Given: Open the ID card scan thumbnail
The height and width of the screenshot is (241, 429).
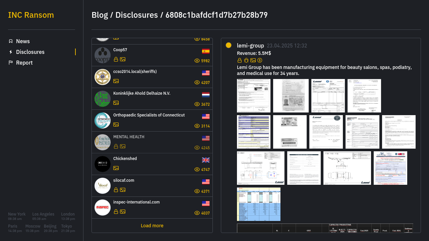Looking at the screenshot, I should click(x=290, y=132).
